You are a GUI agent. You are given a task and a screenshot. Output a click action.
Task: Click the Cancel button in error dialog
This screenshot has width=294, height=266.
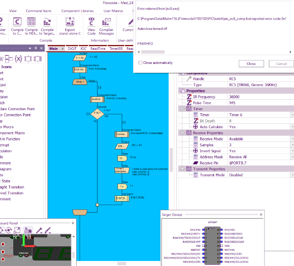click(281, 64)
